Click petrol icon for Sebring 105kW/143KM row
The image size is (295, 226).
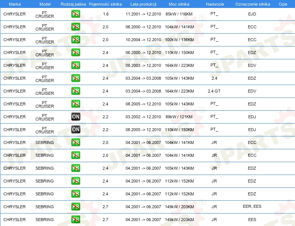(75, 168)
